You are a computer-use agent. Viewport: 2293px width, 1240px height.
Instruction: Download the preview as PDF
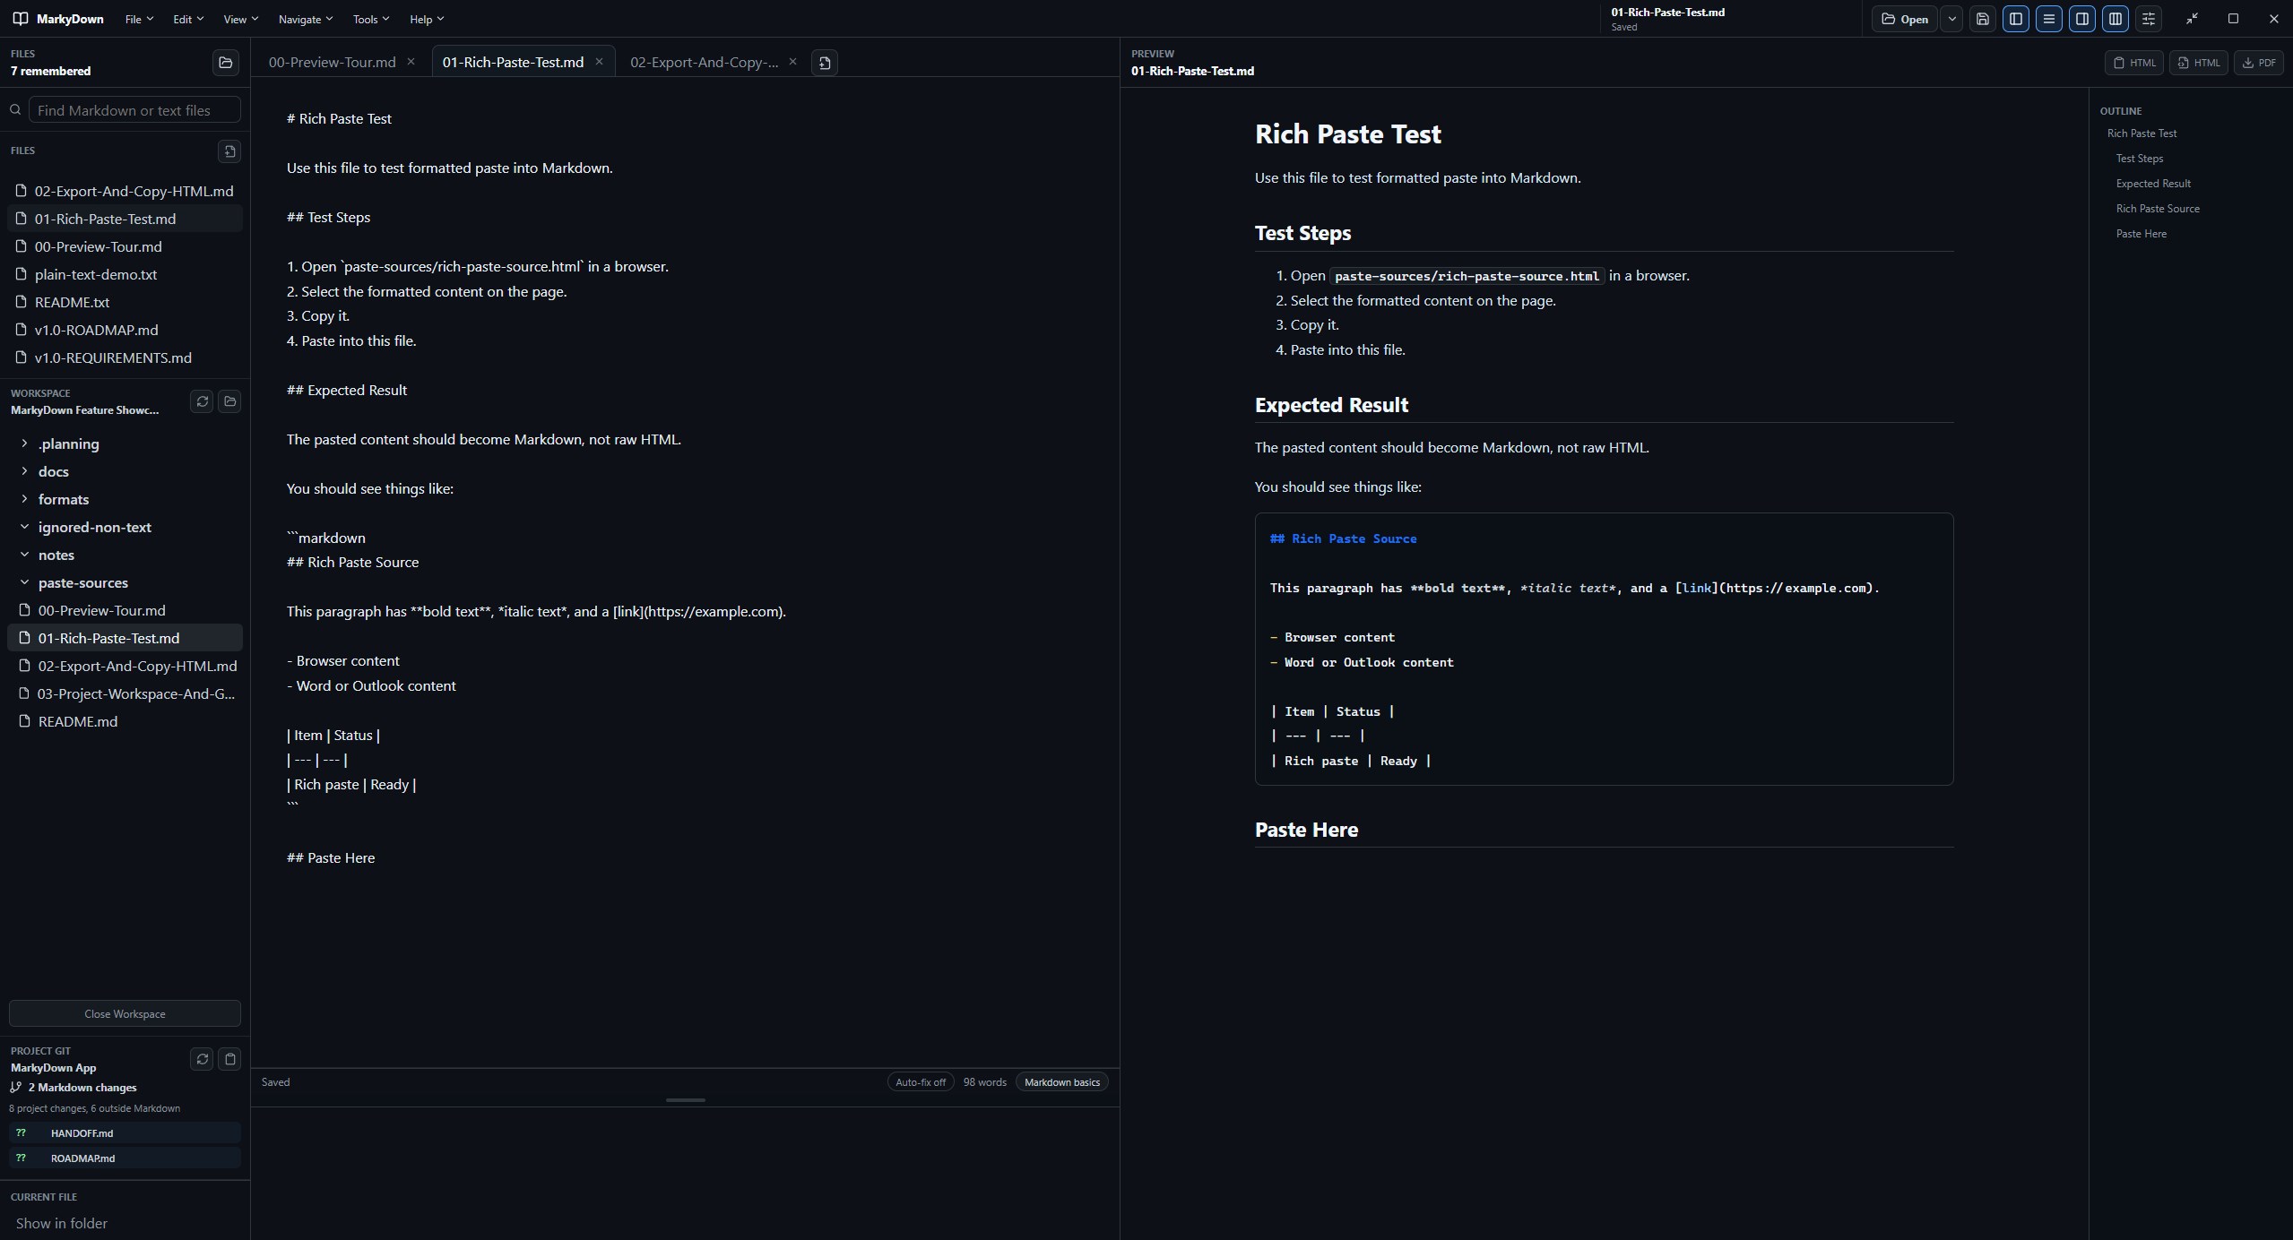pos(2258,63)
